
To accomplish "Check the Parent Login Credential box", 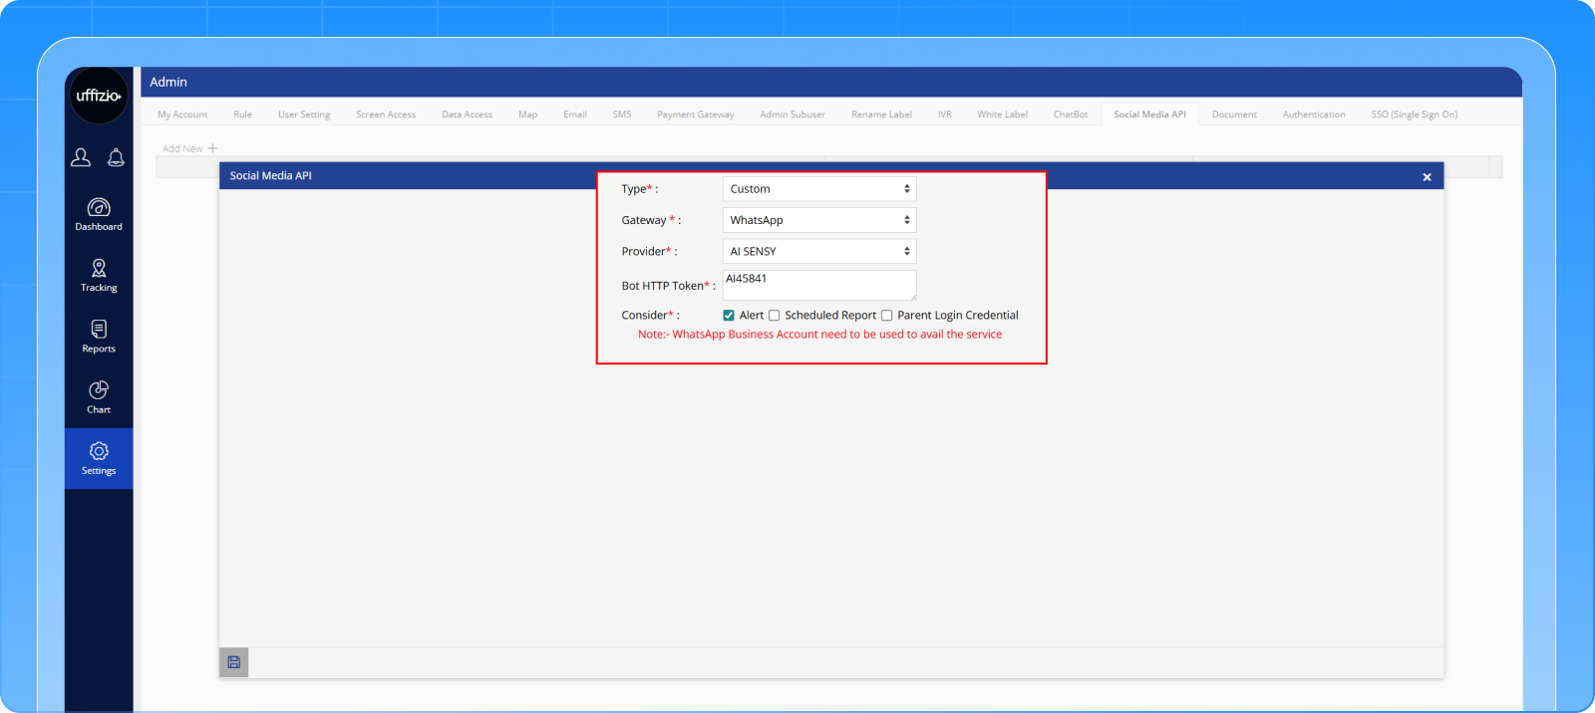I will click(x=886, y=316).
